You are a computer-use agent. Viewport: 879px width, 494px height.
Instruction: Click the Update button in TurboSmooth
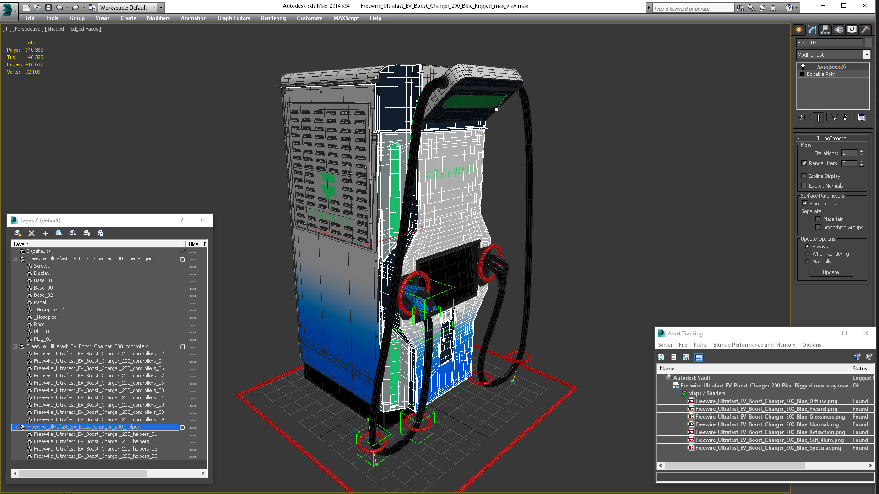tap(830, 272)
